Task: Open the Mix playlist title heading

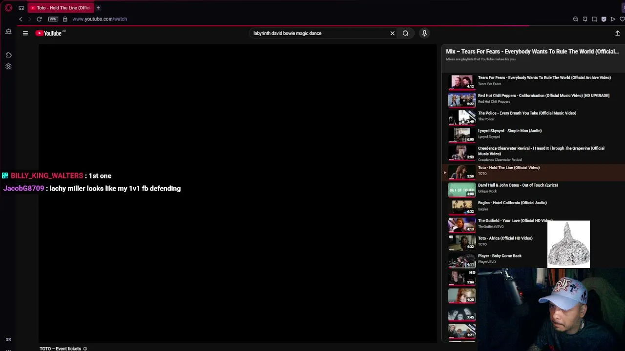Action: [x=532, y=51]
